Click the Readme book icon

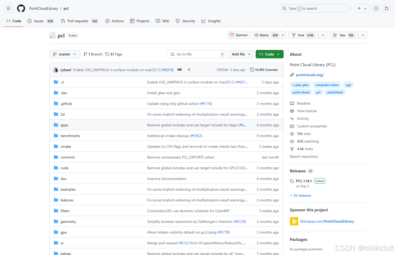point(292,104)
